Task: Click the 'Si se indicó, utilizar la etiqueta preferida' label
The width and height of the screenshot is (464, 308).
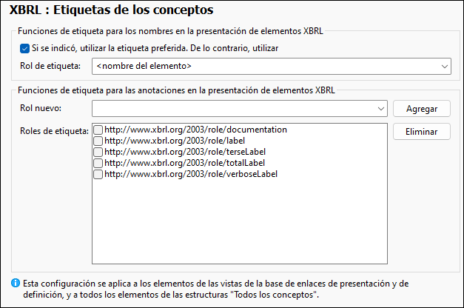Action: (155, 48)
